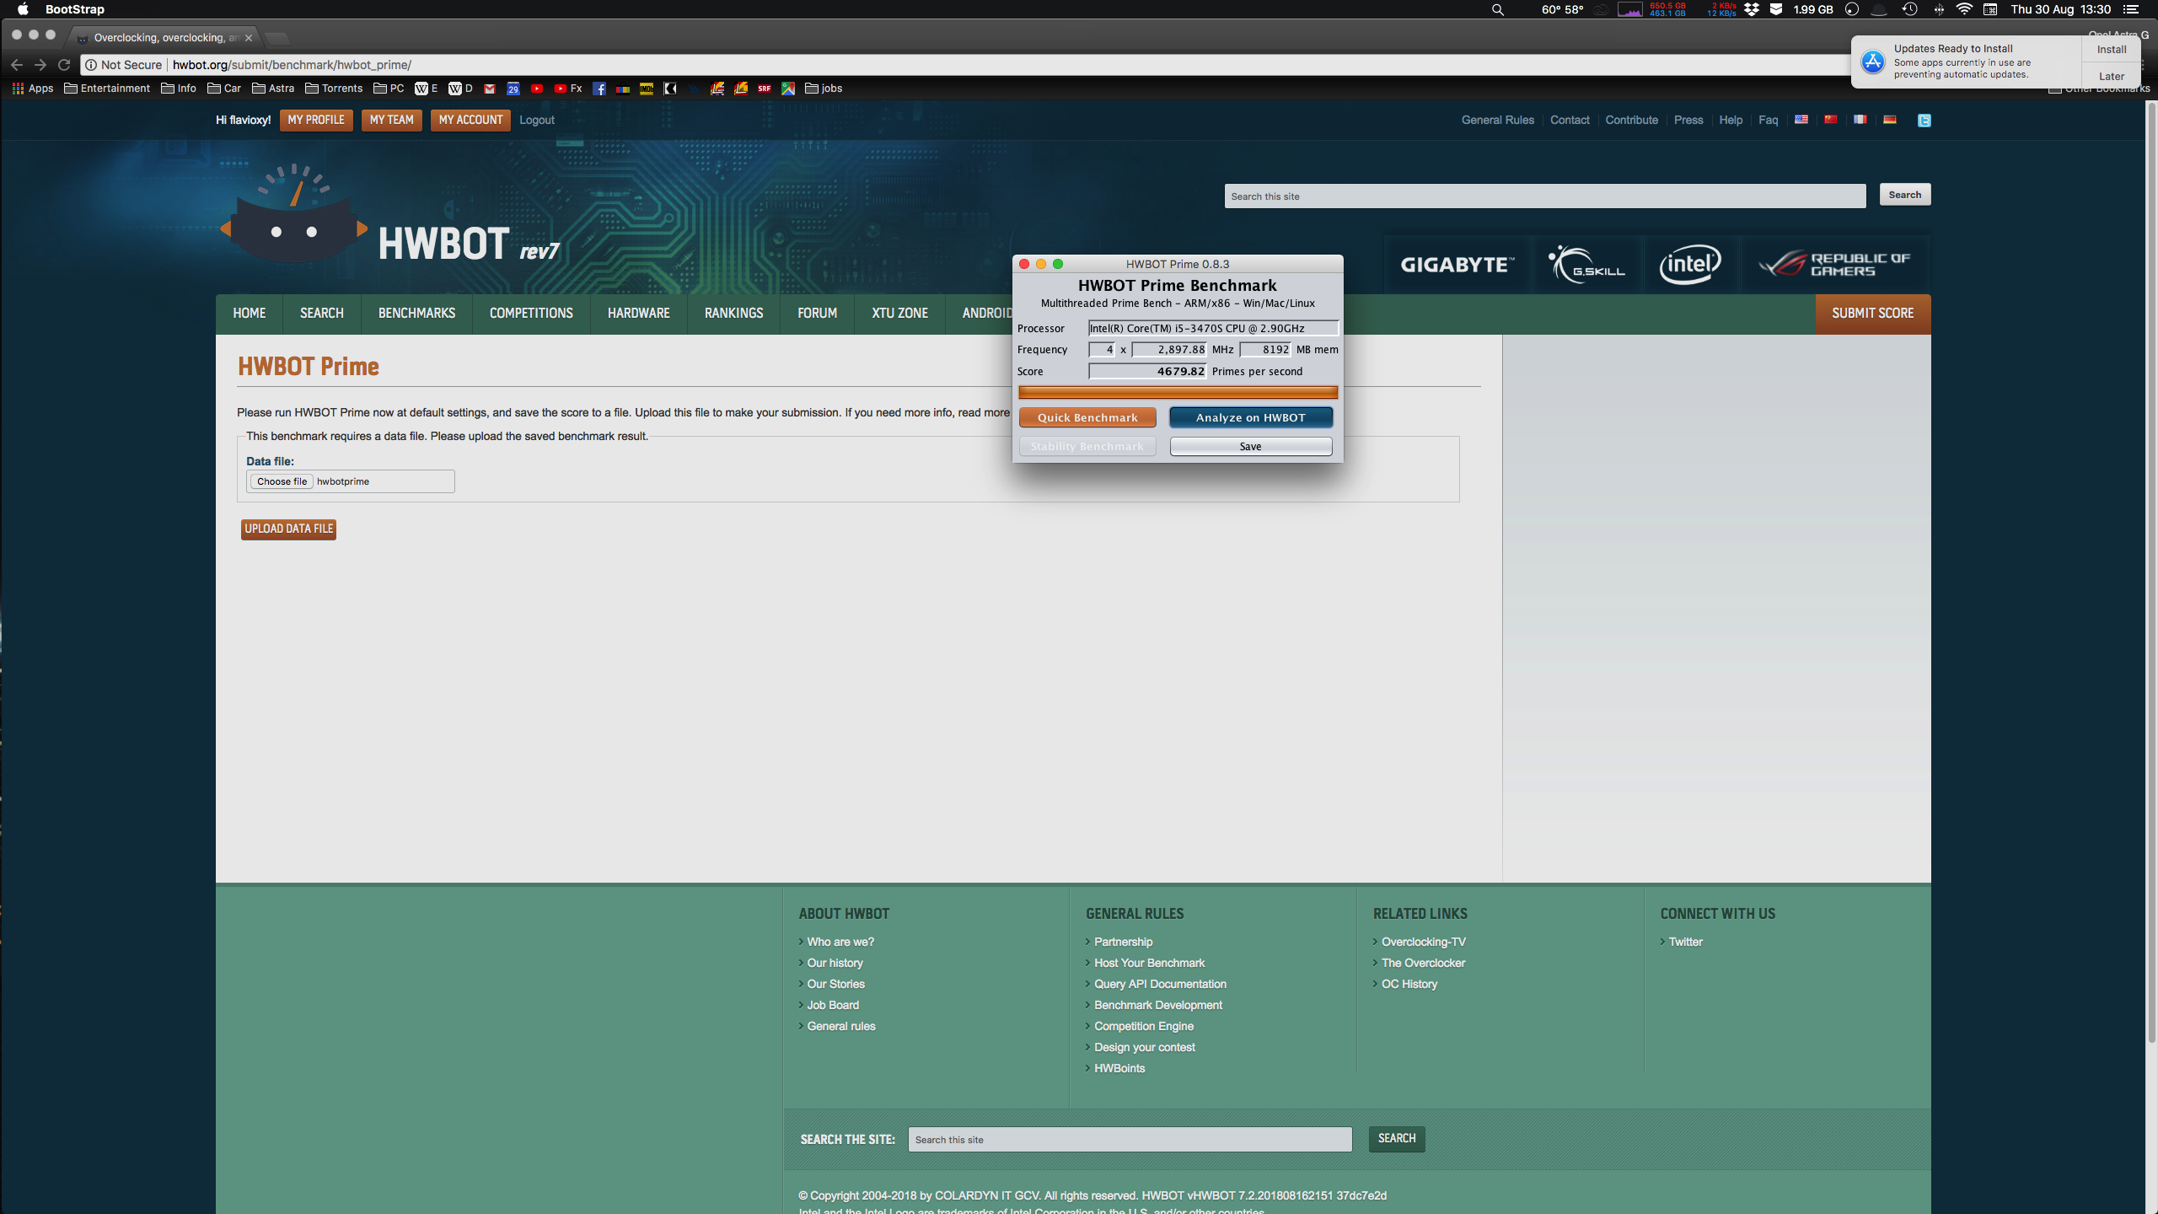Image resolution: width=2158 pixels, height=1214 pixels.
Task: Open the Wikipedia D bookmark
Action: [x=461, y=89]
